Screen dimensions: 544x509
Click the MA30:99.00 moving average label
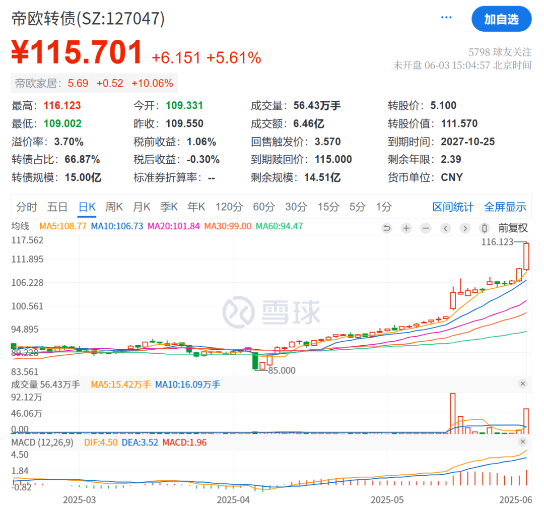[x=228, y=226]
